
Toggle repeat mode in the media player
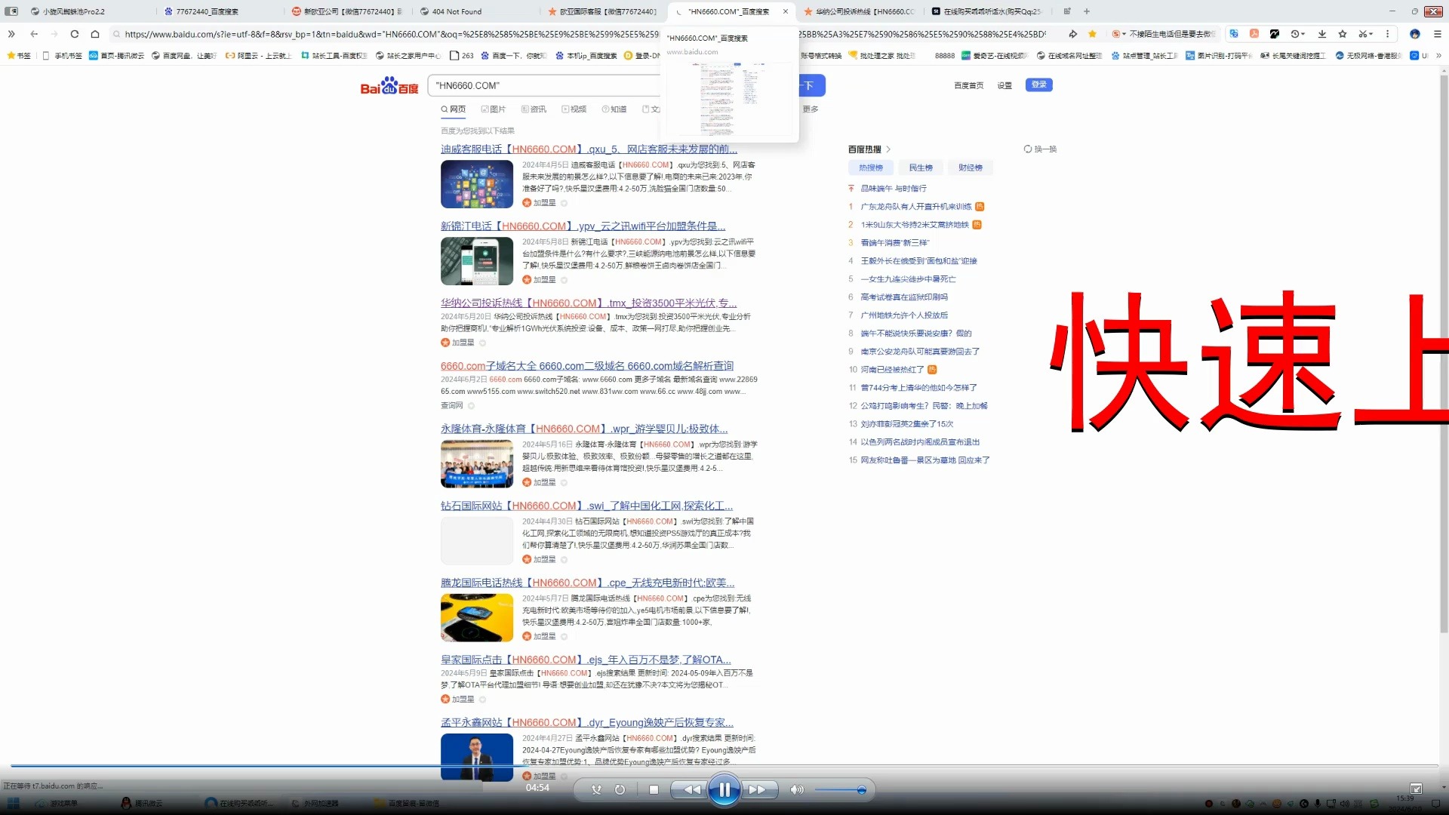coord(620,789)
